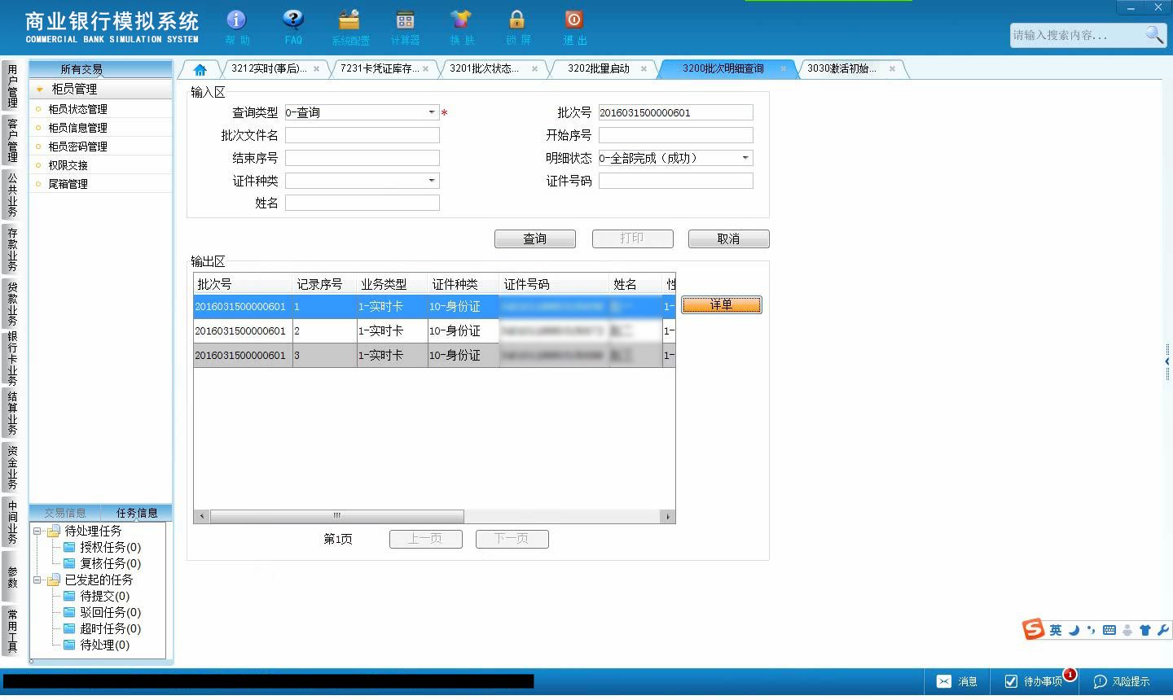The width and height of the screenshot is (1173, 700).
Task: Open Pending Items (待办事项) in status bar
Action: 1034,681
